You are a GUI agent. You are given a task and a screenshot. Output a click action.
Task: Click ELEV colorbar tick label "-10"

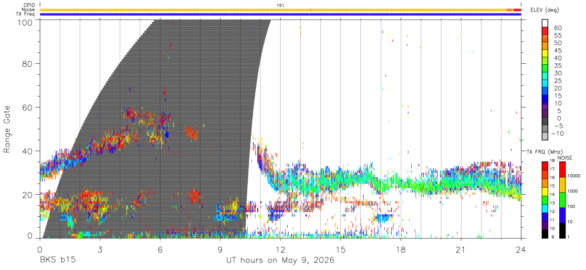pyautogui.click(x=557, y=134)
